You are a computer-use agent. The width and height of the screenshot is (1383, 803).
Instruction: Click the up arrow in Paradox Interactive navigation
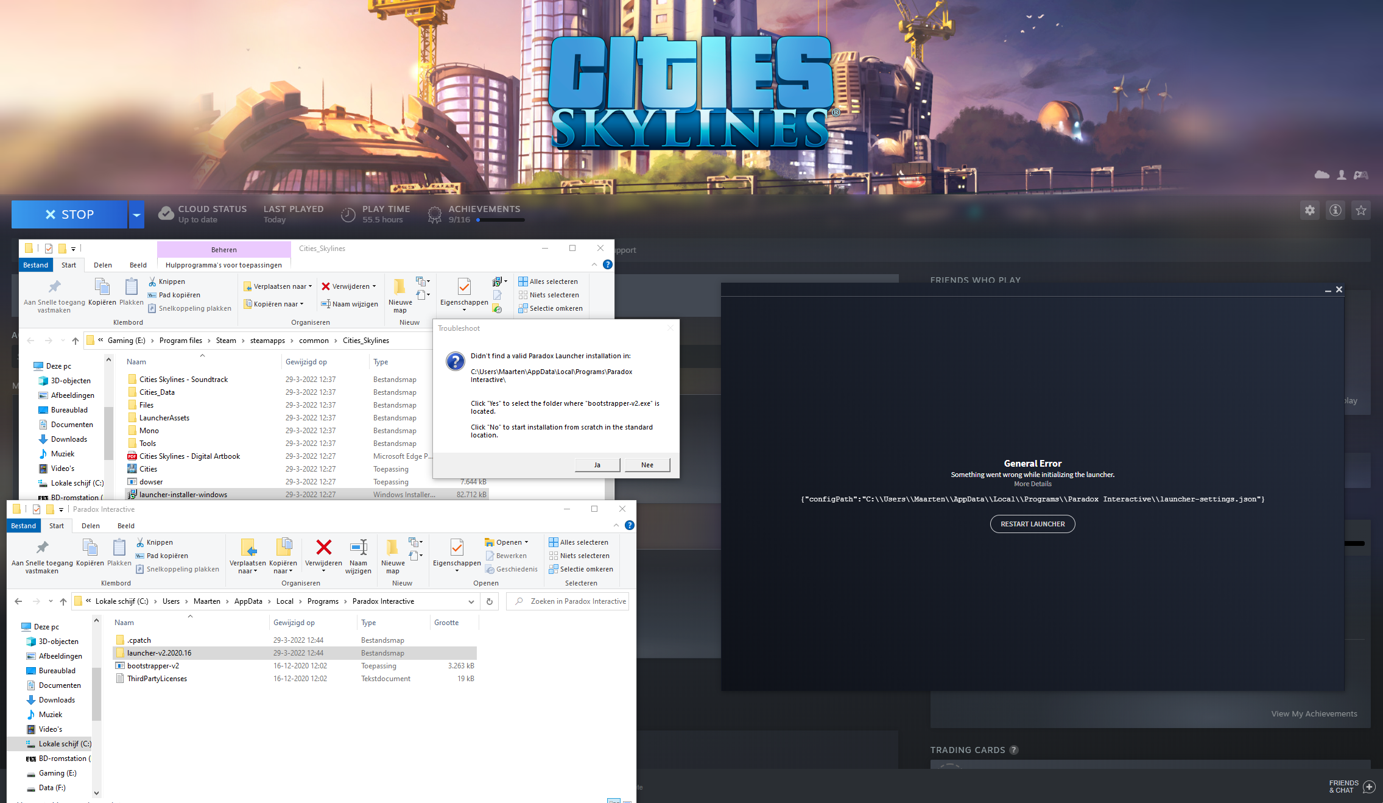pos(63,601)
